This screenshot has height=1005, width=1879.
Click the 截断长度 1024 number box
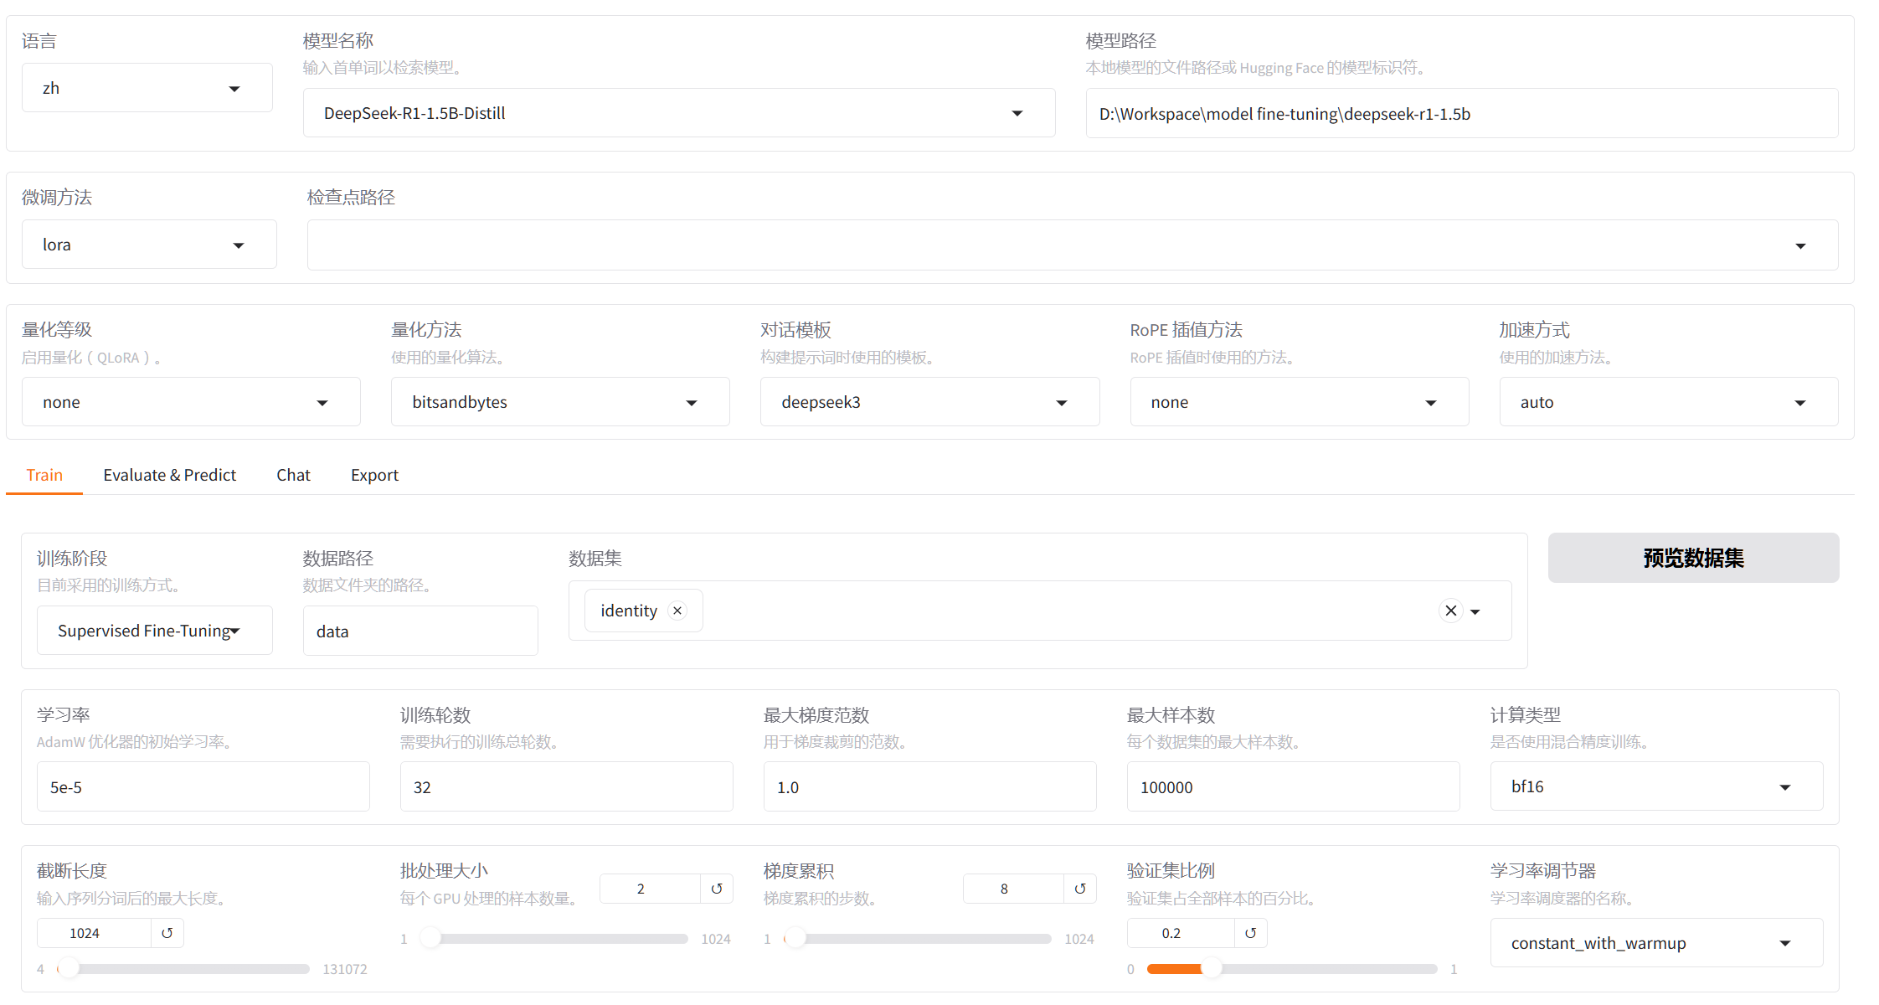click(94, 933)
